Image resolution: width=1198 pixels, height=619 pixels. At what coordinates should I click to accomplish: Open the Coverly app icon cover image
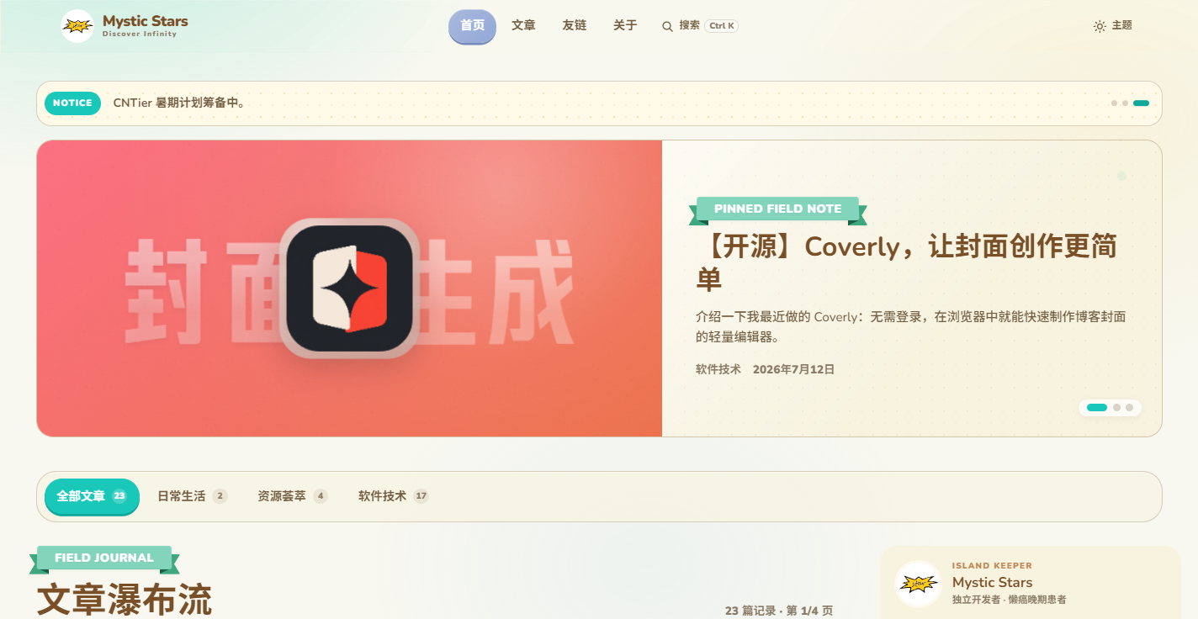pyautogui.click(x=349, y=288)
